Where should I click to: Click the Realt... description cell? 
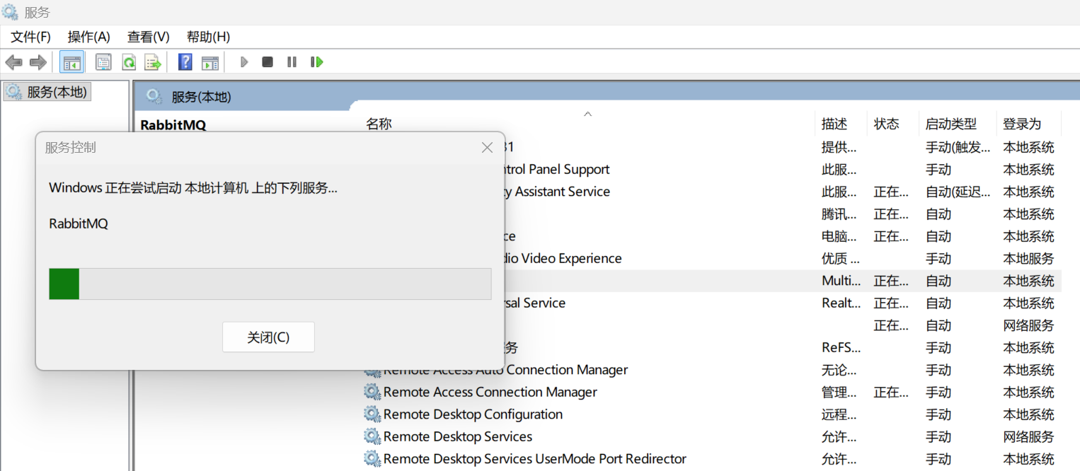pos(841,303)
